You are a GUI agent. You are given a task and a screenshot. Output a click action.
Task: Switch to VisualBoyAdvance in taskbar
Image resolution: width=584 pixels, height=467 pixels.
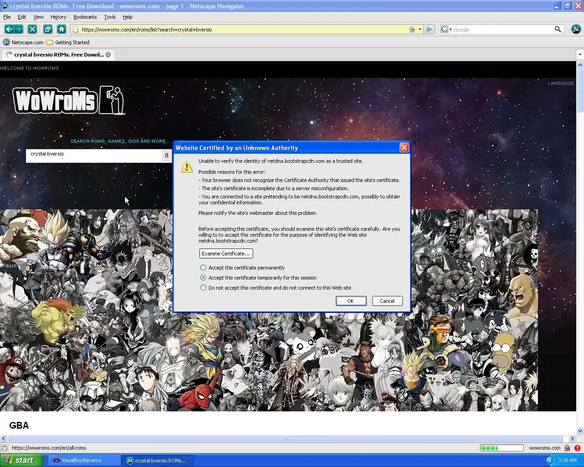(x=84, y=460)
